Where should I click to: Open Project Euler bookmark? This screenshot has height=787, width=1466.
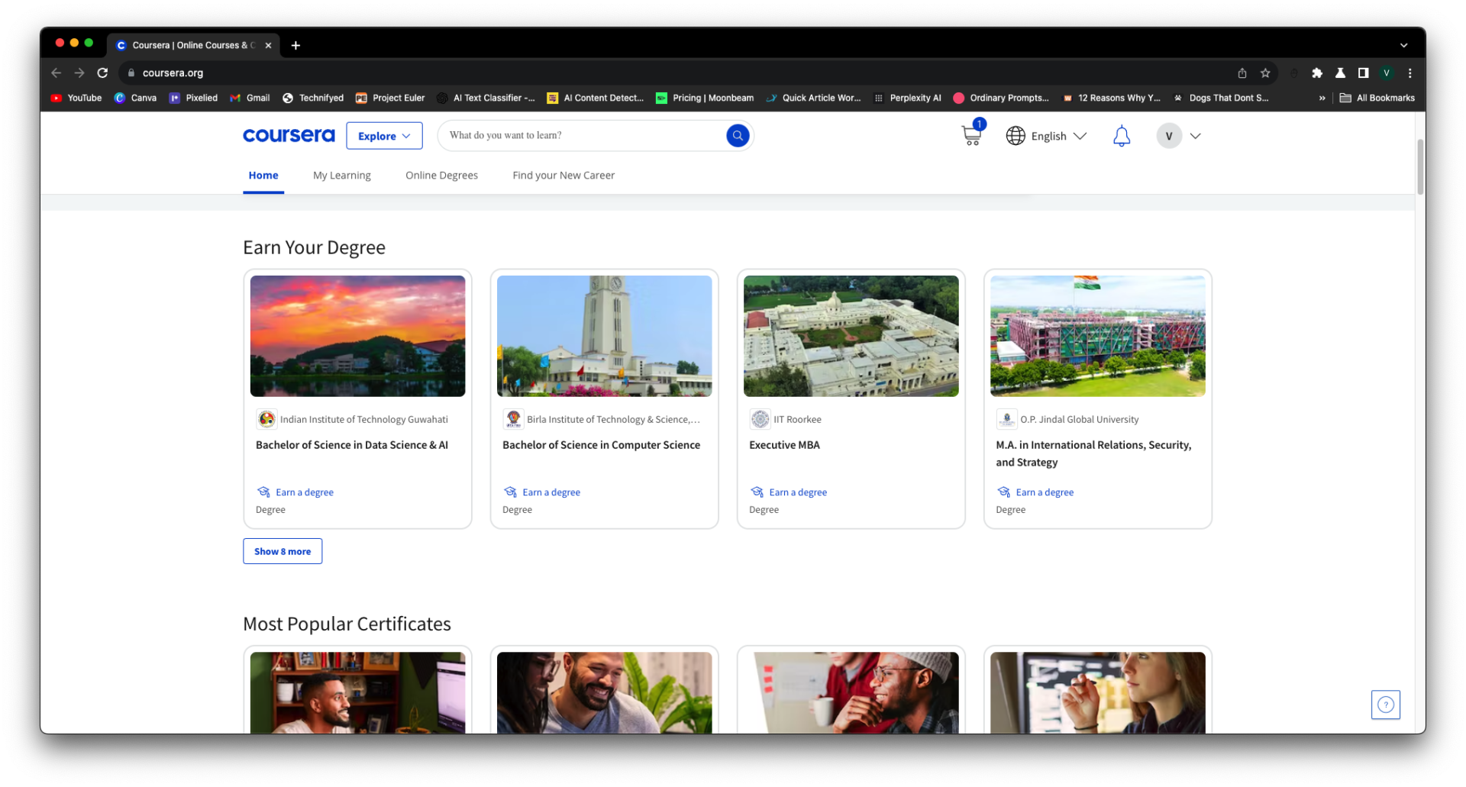pyautogui.click(x=390, y=98)
